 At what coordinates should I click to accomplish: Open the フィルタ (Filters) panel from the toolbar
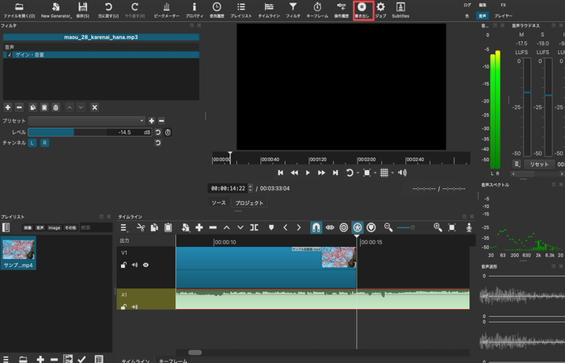point(293,10)
